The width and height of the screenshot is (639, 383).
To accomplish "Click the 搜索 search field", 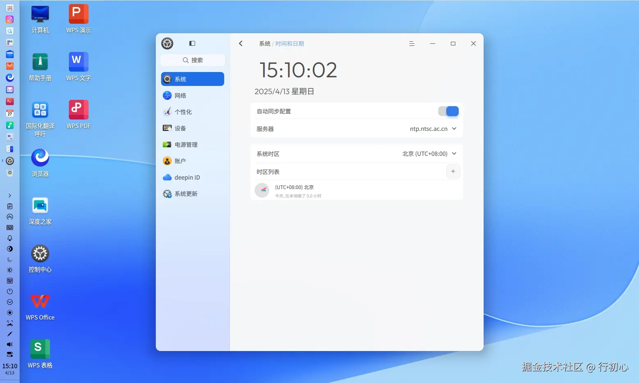I will tap(193, 60).
